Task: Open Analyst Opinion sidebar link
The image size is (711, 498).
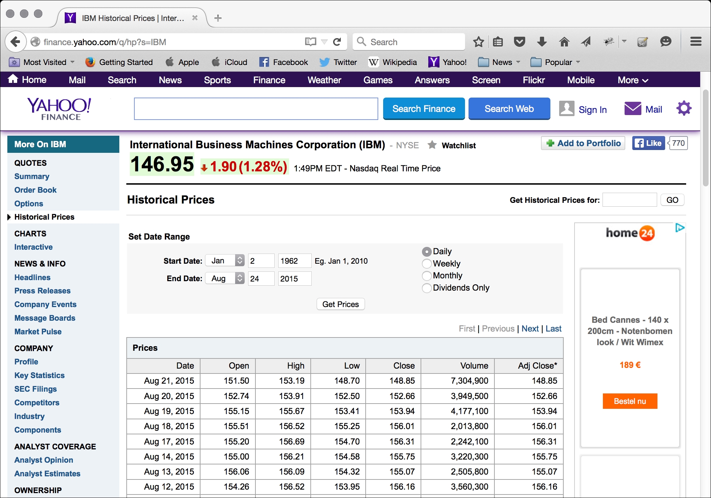Action: click(44, 460)
